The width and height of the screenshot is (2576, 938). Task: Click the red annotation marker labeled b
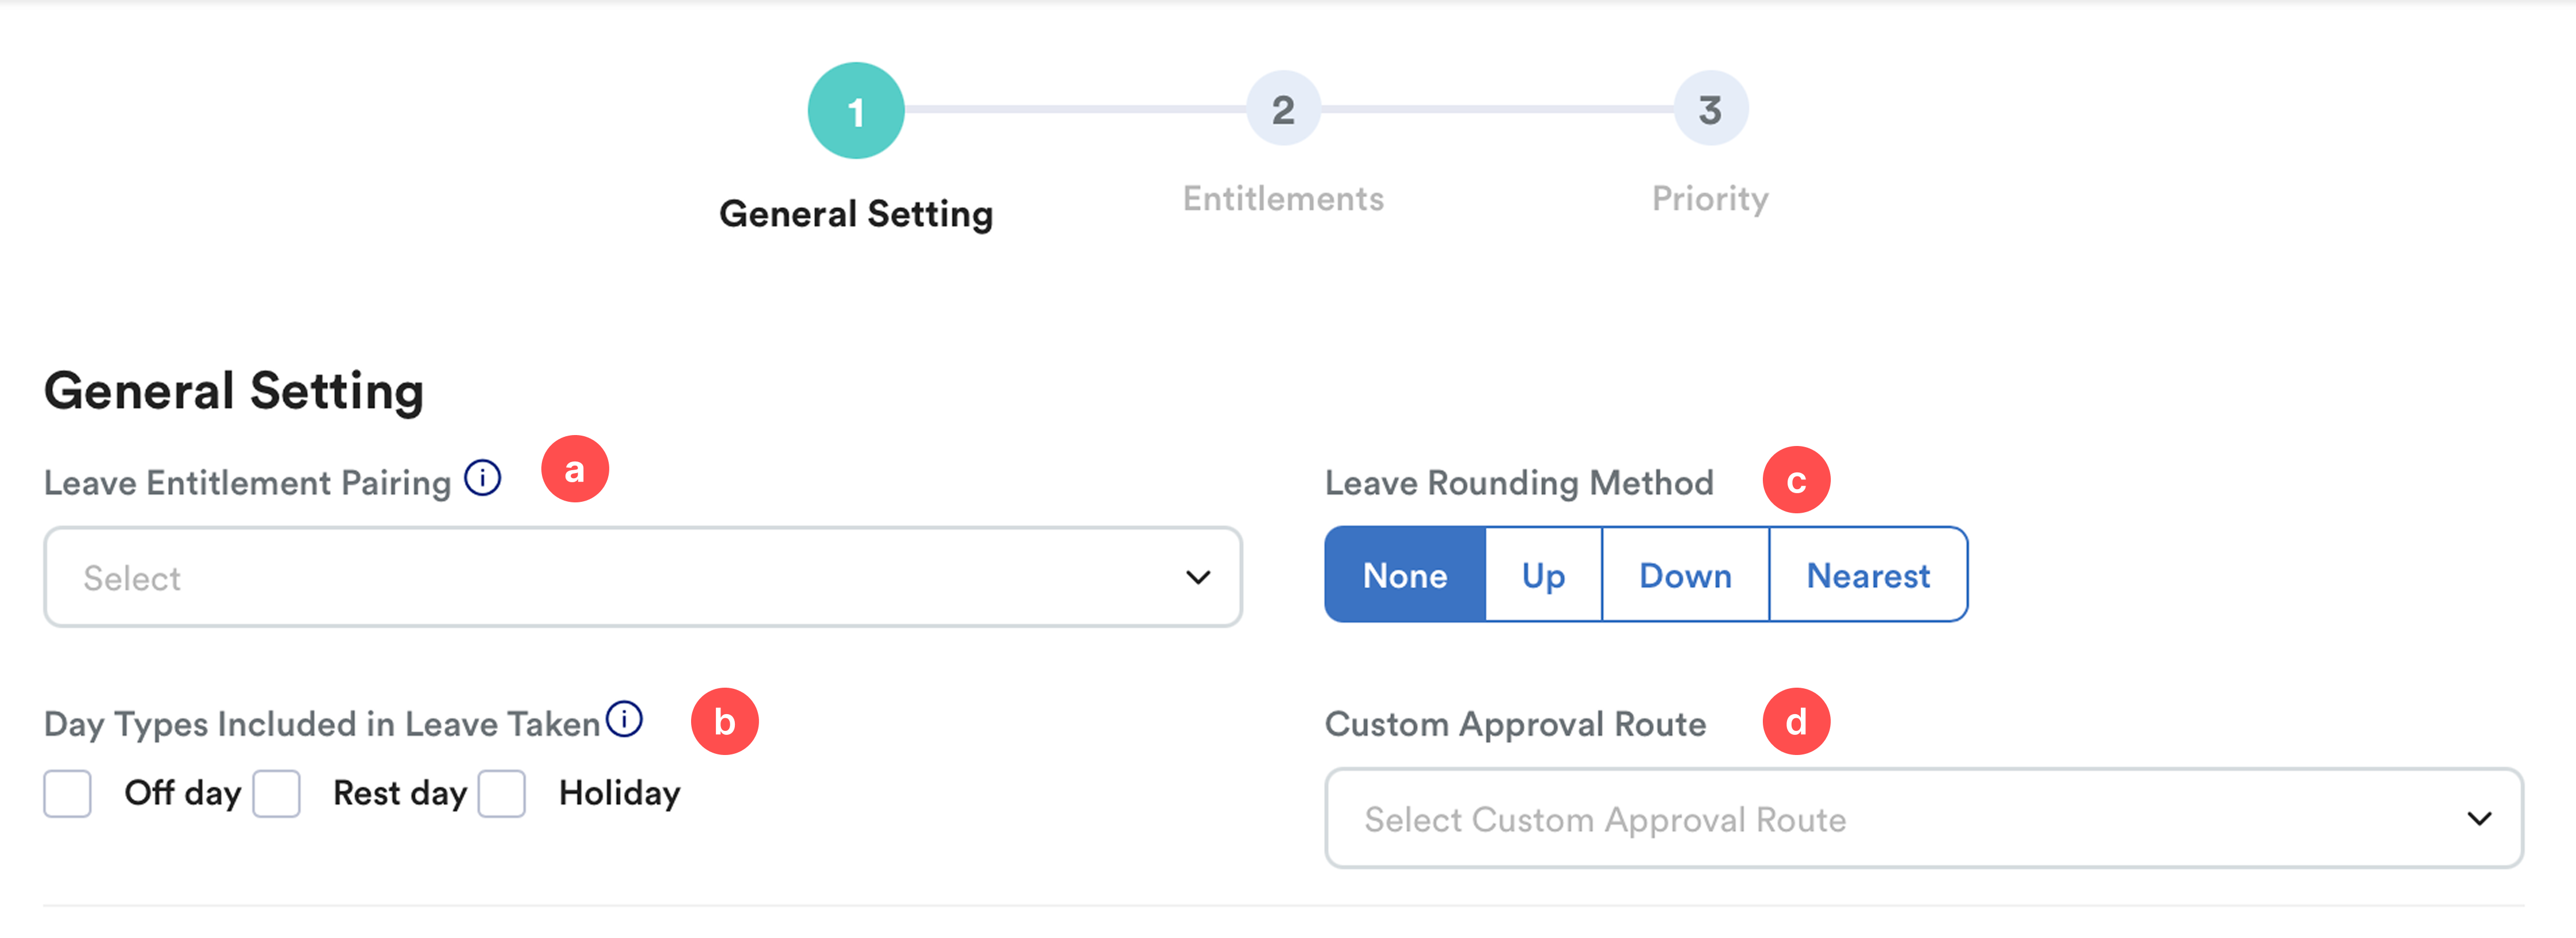pos(724,721)
